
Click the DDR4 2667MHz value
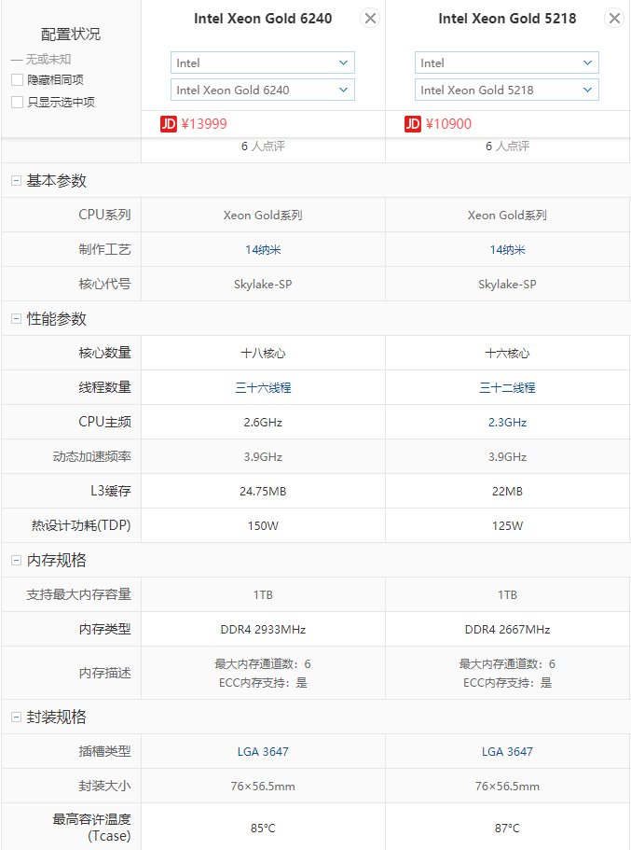[508, 630]
